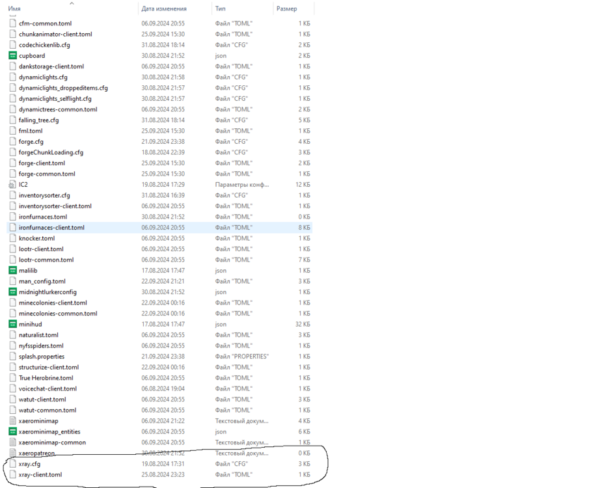Sort by Дата изменения column header
Screen dimensions: 589x488
point(164,8)
